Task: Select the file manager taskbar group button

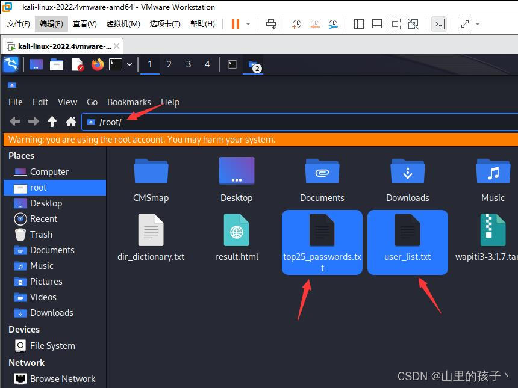Action: click(x=253, y=64)
